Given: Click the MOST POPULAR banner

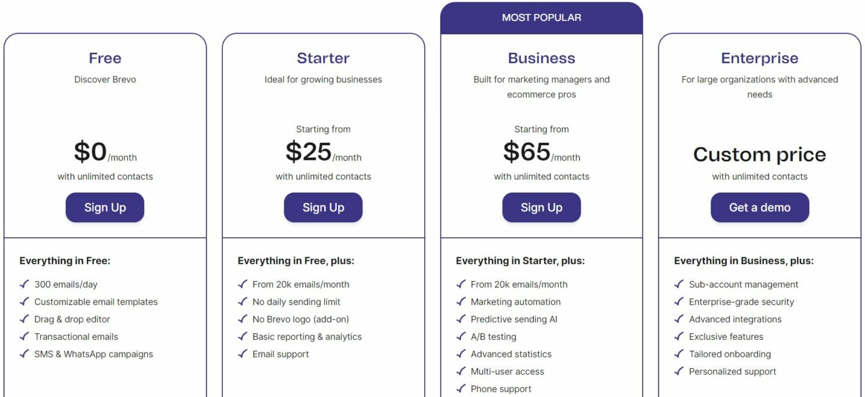Looking at the screenshot, I should point(541,17).
